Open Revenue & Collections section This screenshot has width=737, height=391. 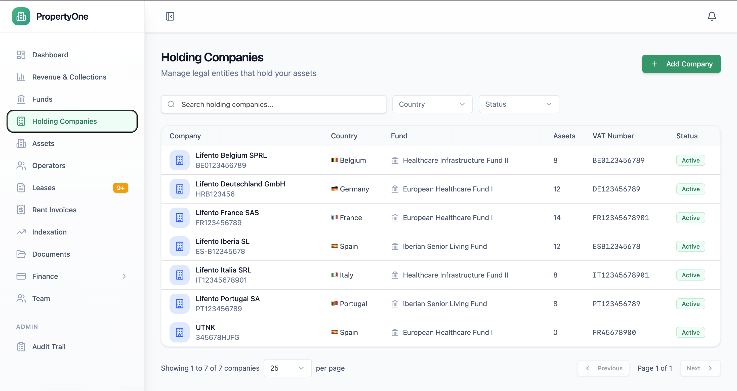[x=72, y=77]
